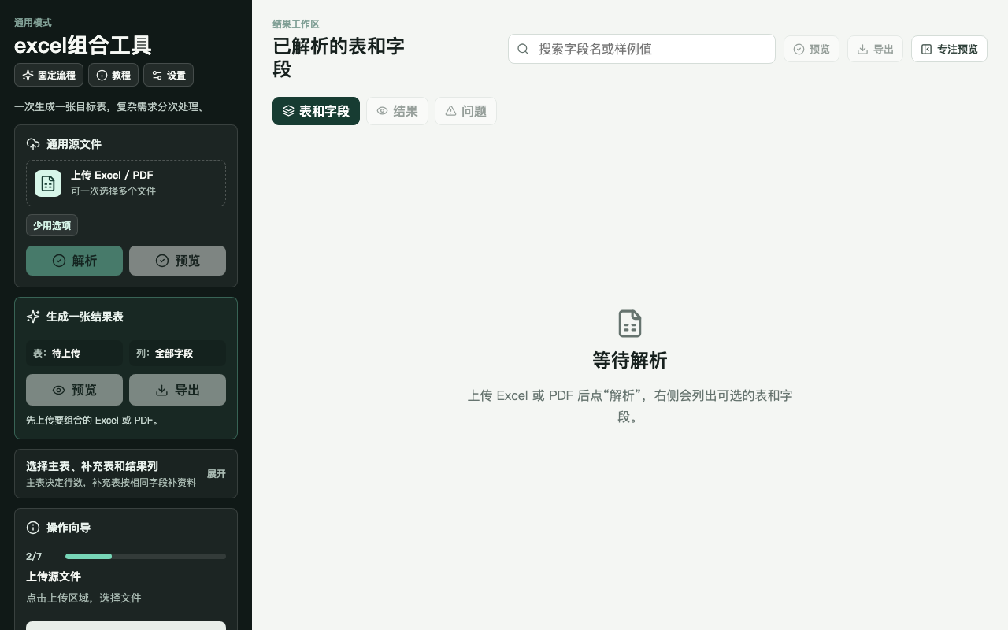Expand 选择主表、补充表和结果列 section via 展开
This screenshot has width=1008, height=630.
tap(216, 473)
